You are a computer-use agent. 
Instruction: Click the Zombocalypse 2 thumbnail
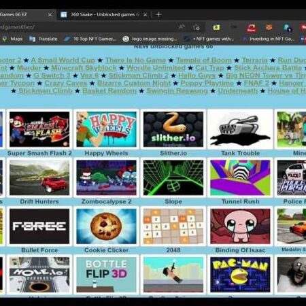coord(106,177)
